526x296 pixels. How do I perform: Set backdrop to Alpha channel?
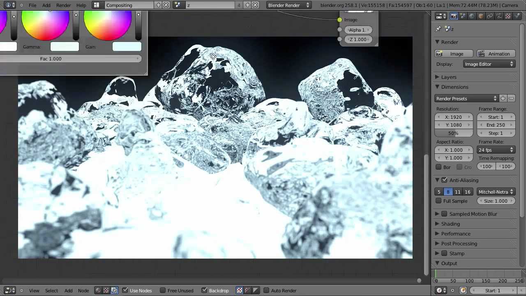(x=256, y=290)
